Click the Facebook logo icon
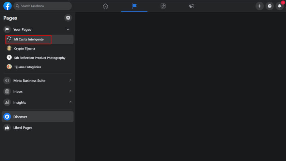286x161 pixels. (x=7, y=6)
